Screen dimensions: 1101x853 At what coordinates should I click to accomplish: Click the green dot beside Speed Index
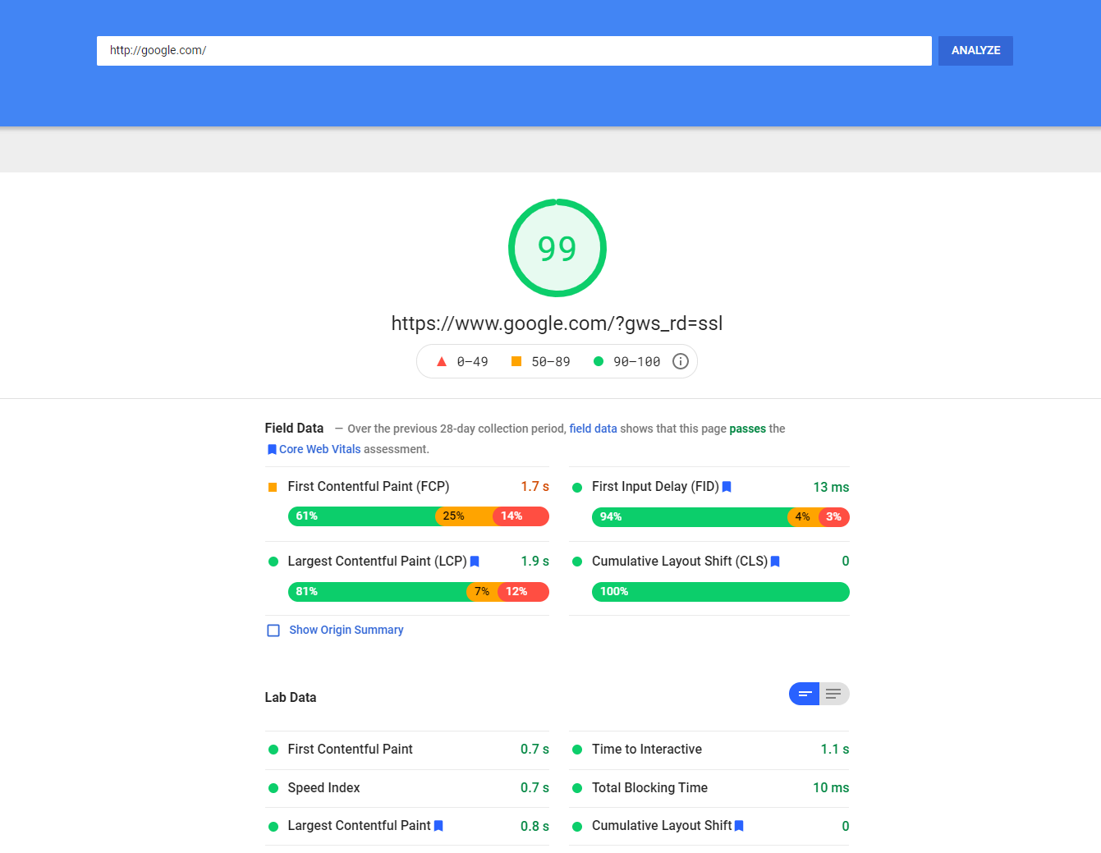pos(273,788)
